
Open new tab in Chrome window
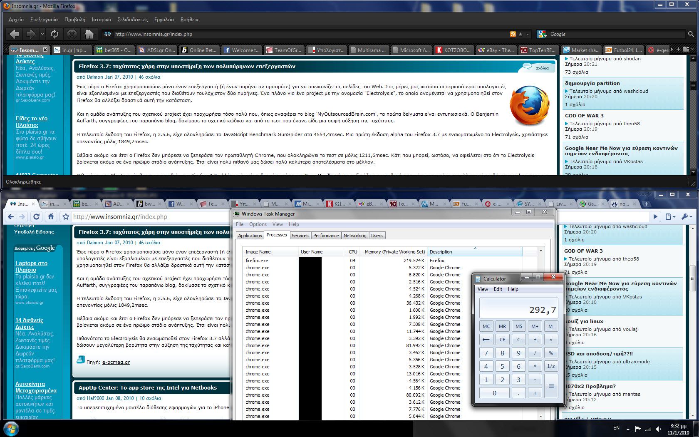pyautogui.click(x=646, y=204)
